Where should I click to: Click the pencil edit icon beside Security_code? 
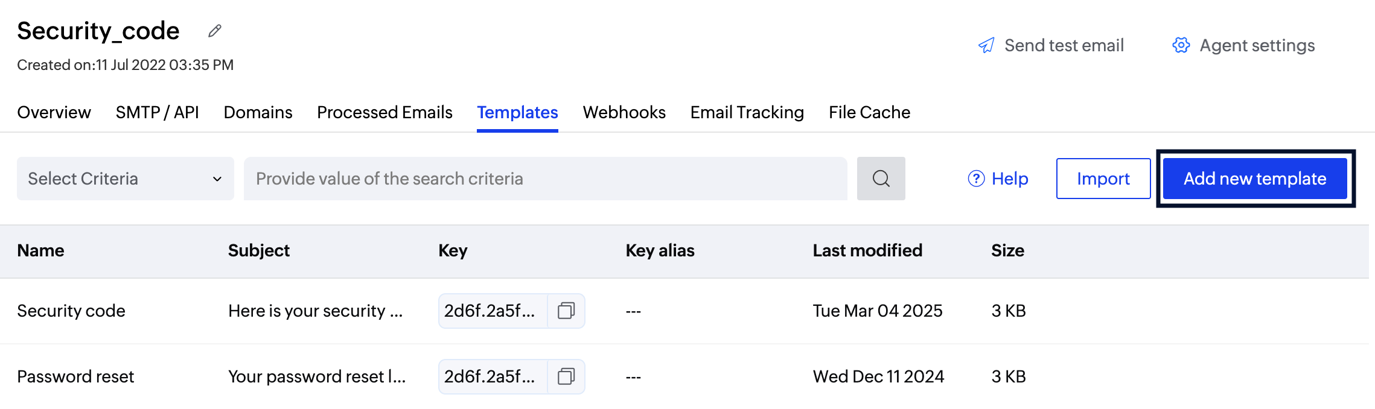215,31
